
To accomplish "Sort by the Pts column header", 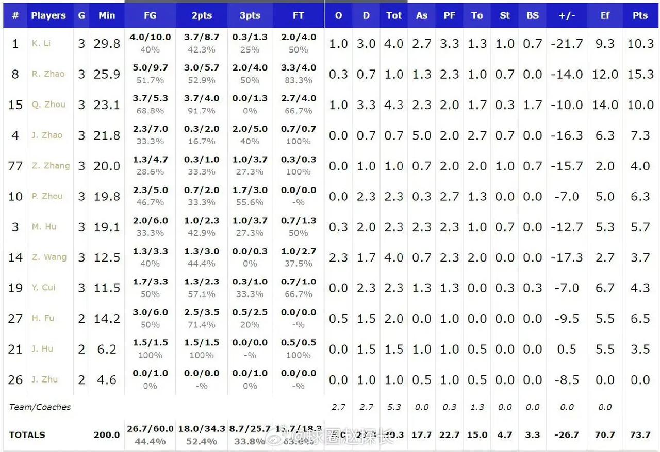I will point(640,15).
